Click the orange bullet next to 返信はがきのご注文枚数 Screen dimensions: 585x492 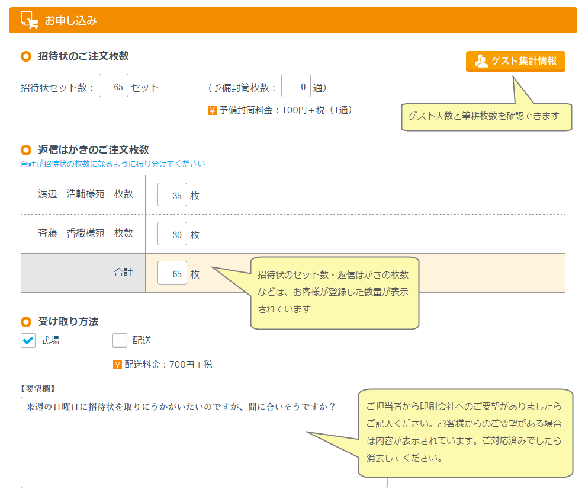pos(25,150)
